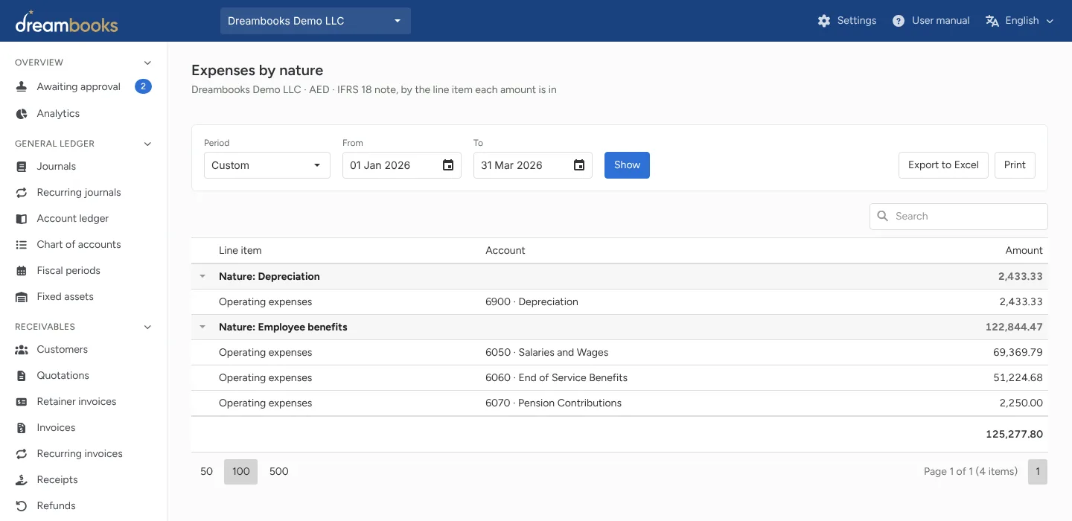Collapse the Nature: Depreciation group
Screen dimensions: 1072x521
(202, 276)
